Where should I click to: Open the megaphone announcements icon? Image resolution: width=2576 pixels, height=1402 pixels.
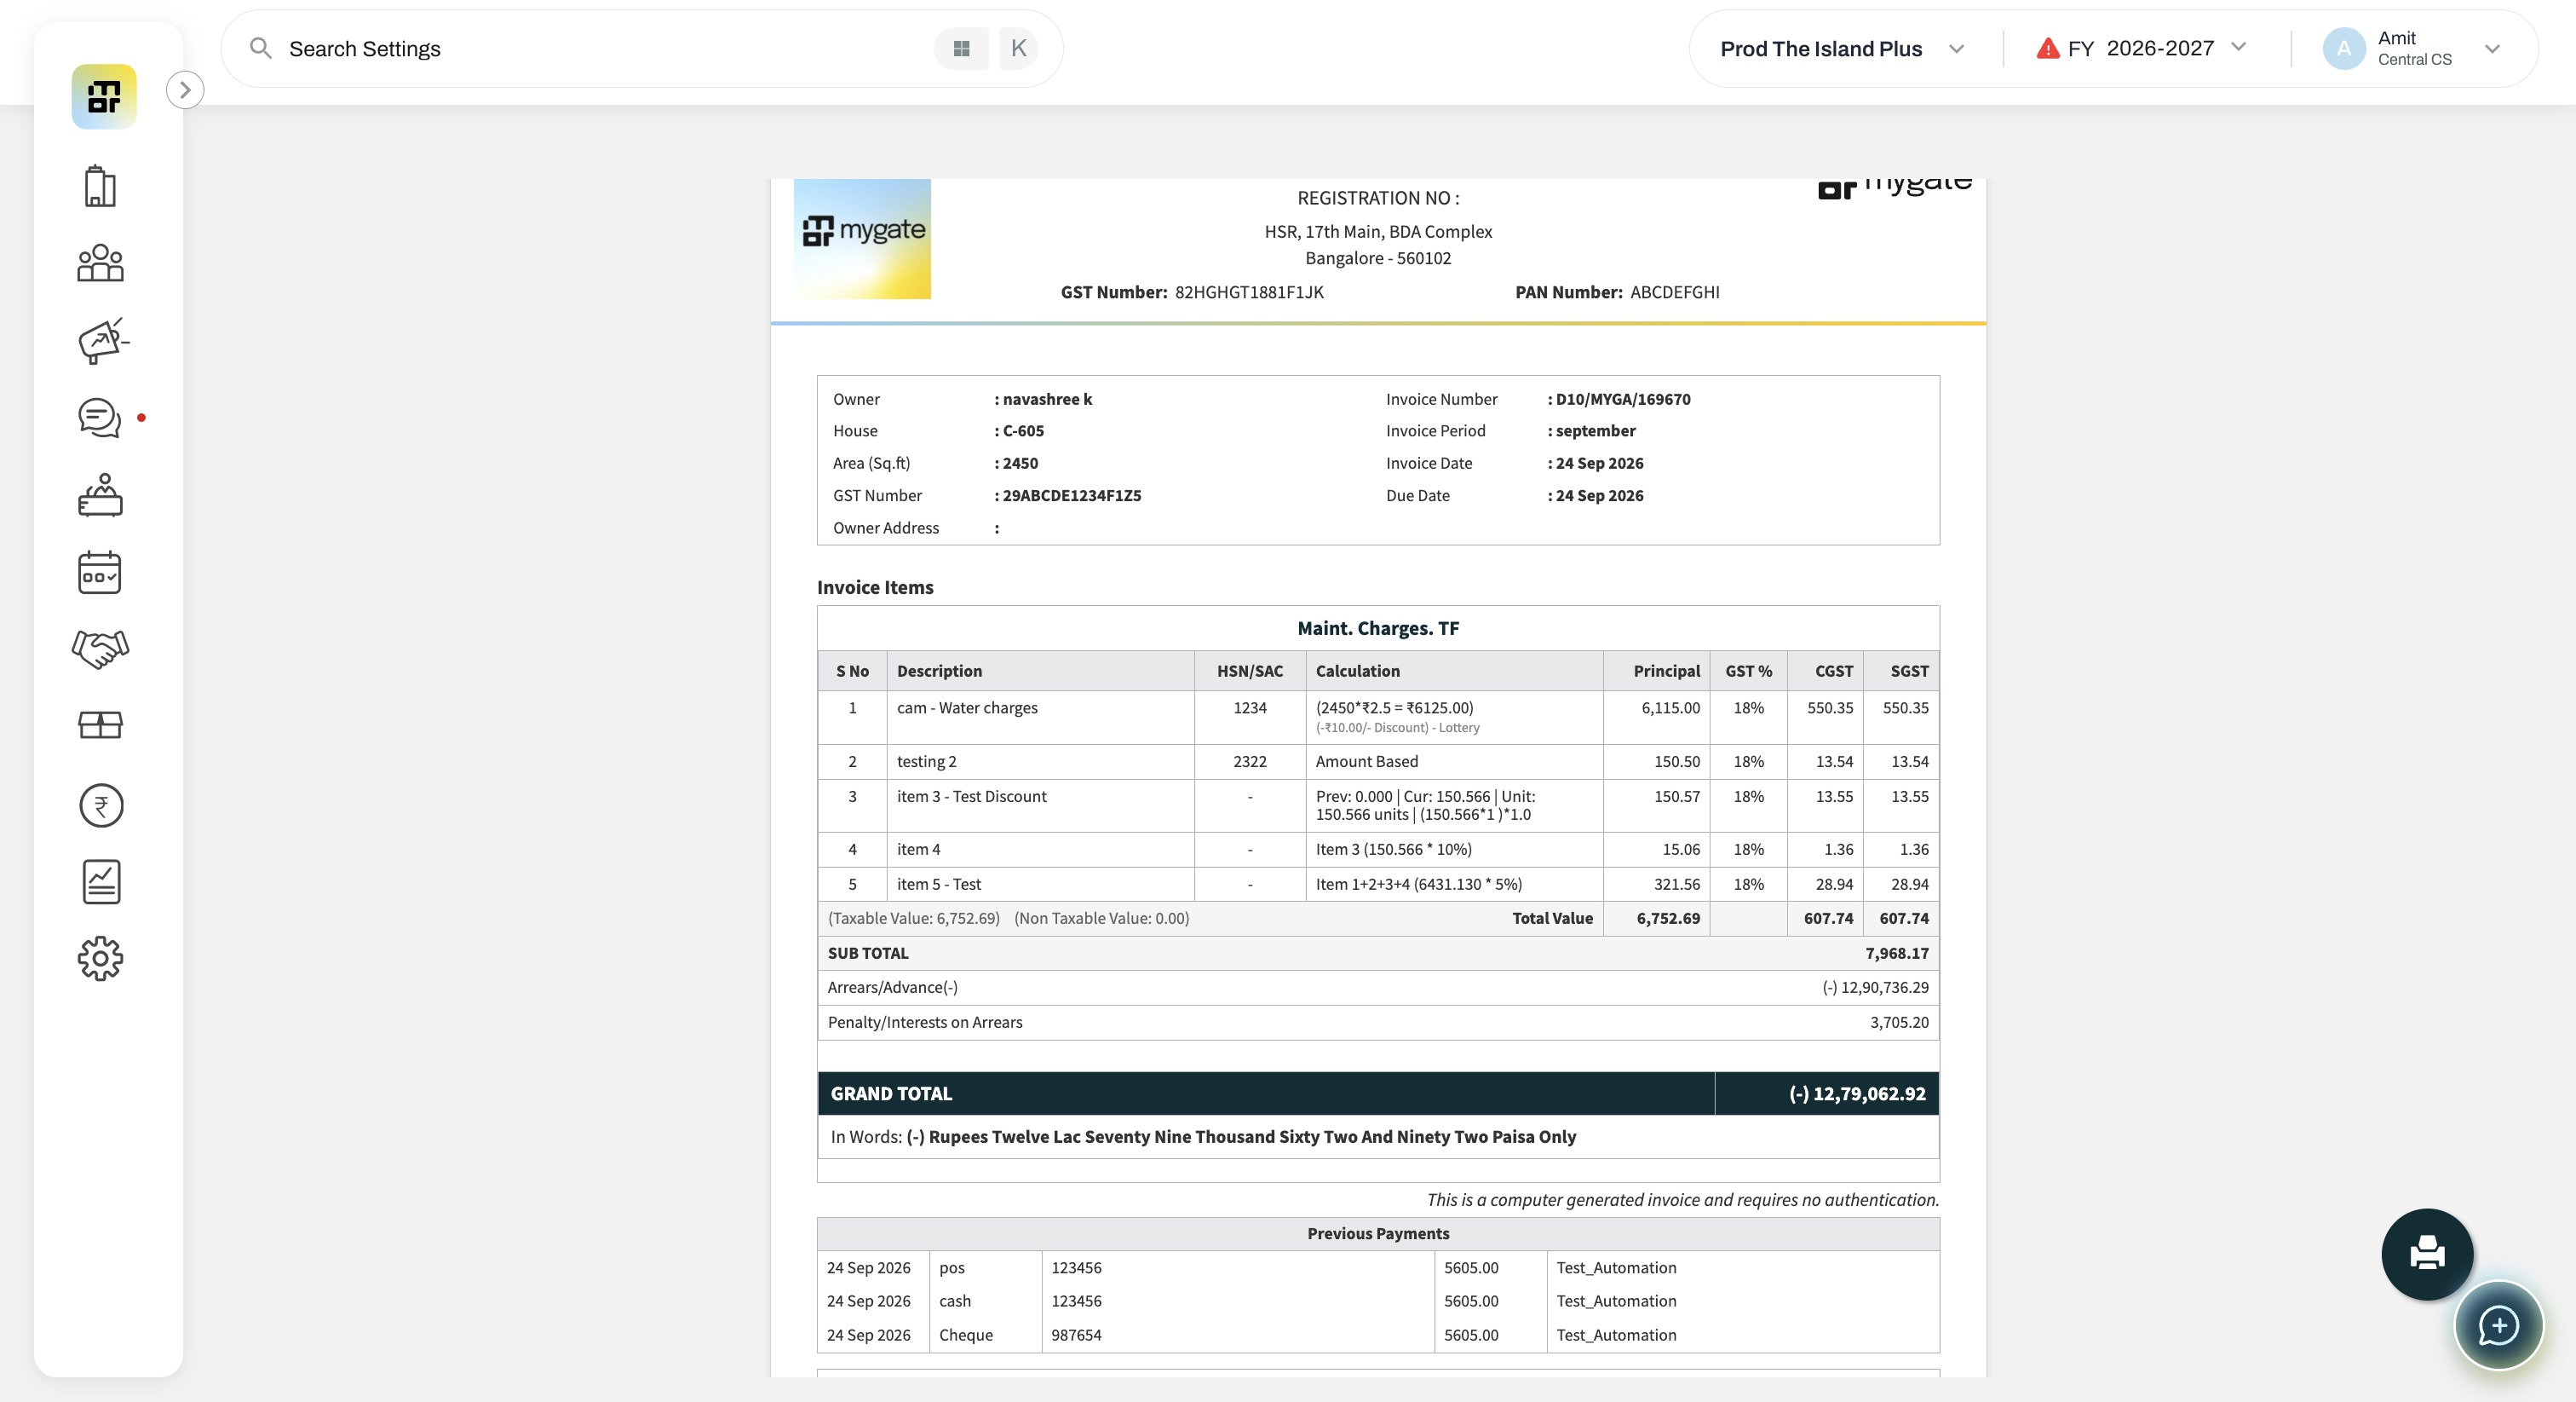pyautogui.click(x=102, y=341)
